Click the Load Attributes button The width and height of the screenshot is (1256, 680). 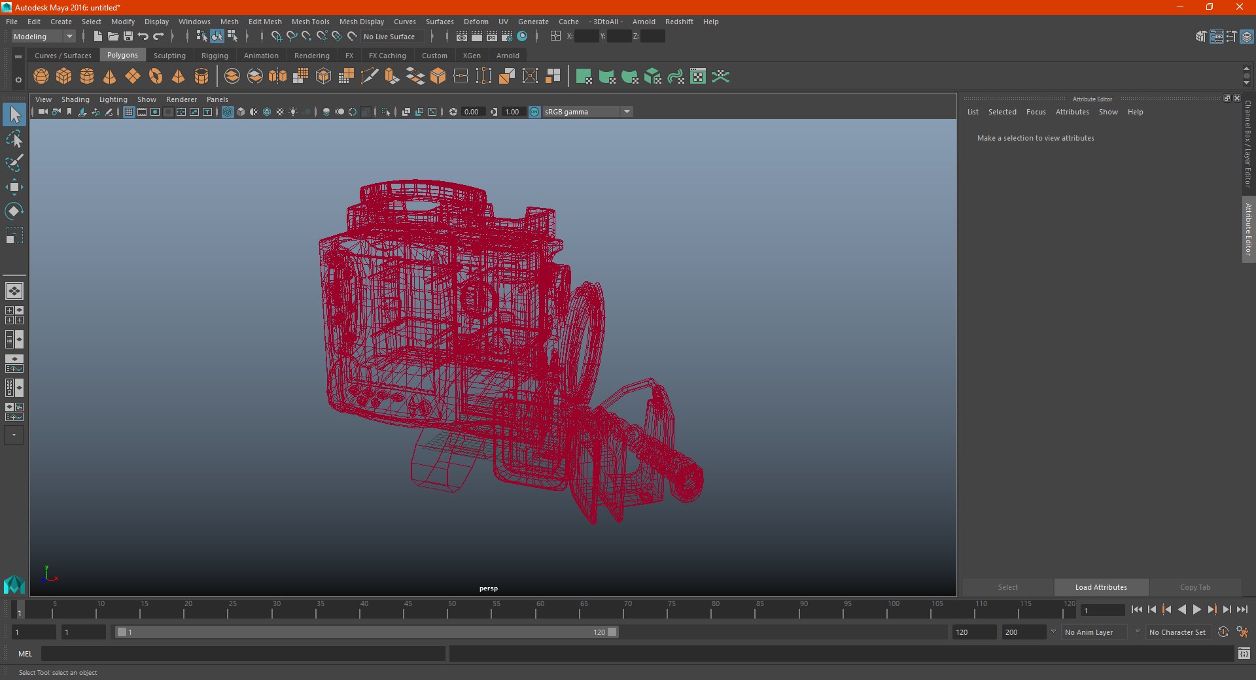click(x=1101, y=587)
